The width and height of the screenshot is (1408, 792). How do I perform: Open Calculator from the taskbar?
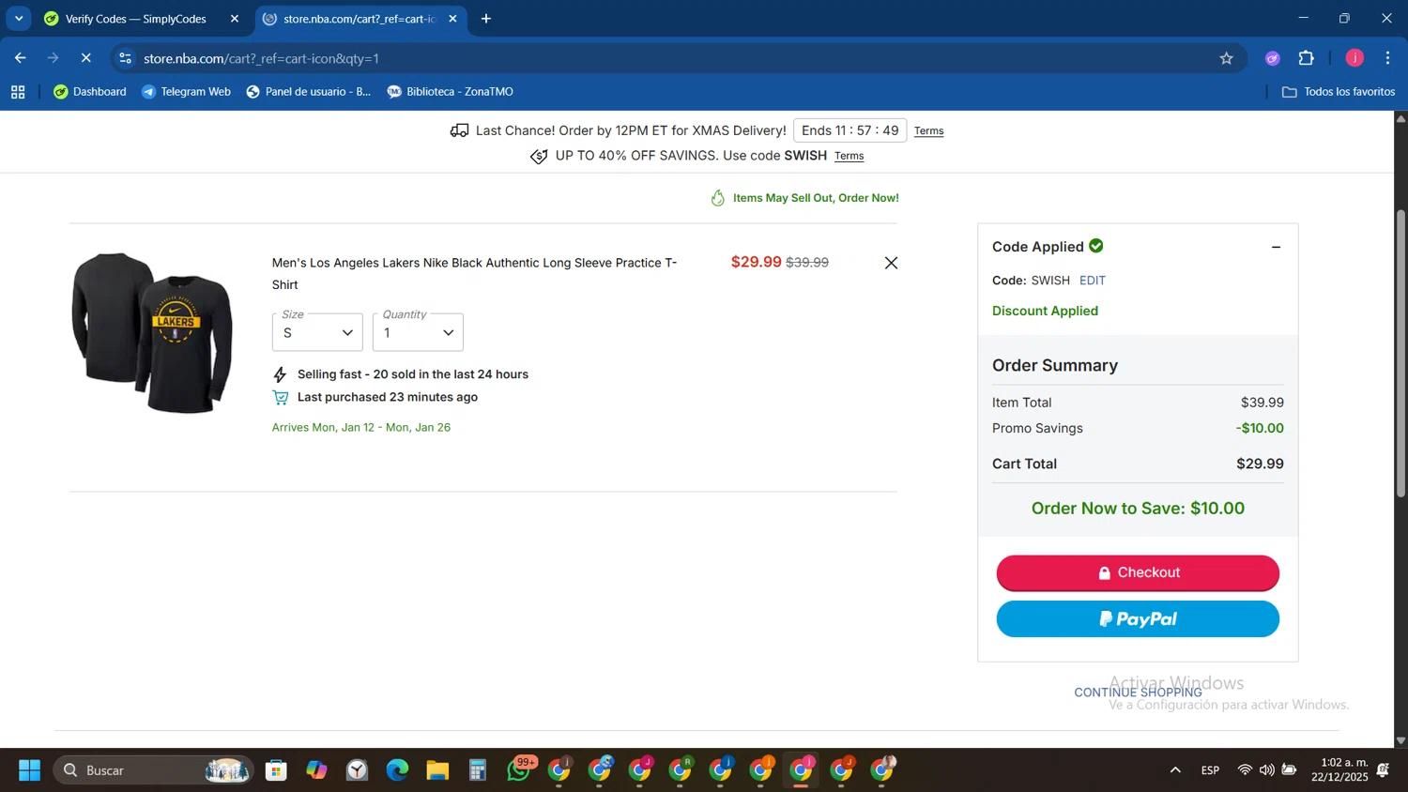[x=478, y=770]
